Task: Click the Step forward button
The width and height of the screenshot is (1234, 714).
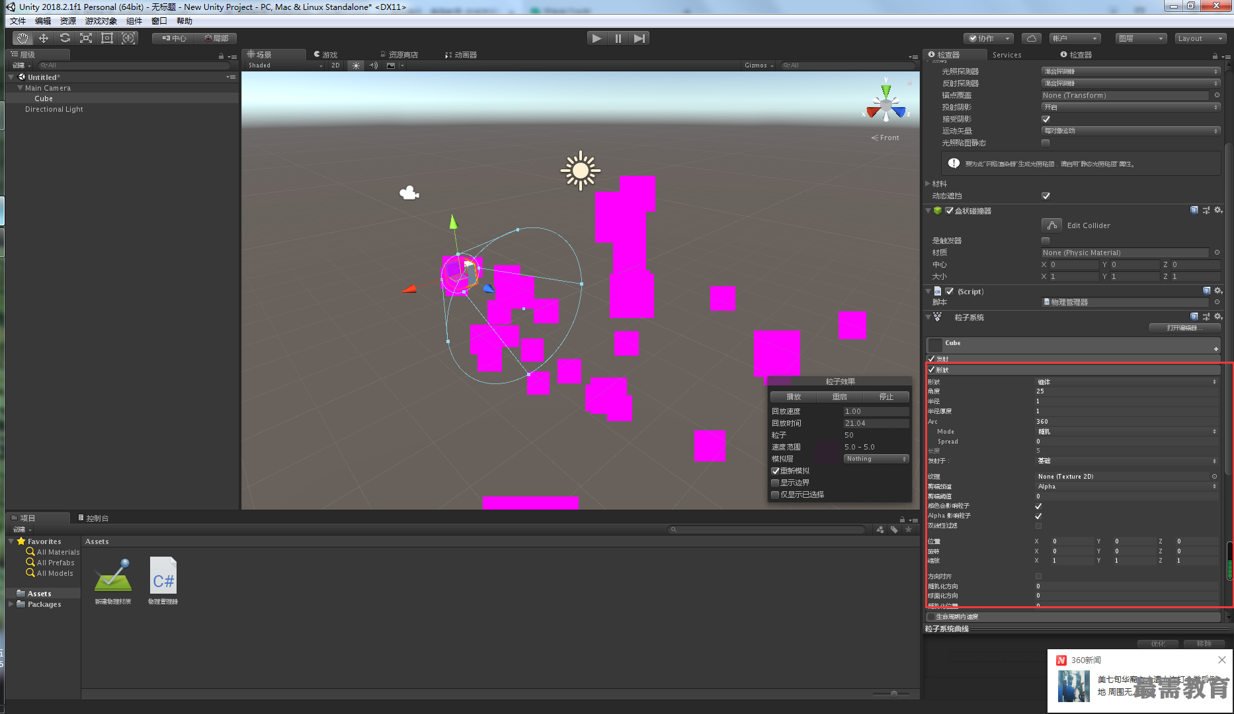Action: pos(639,38)
